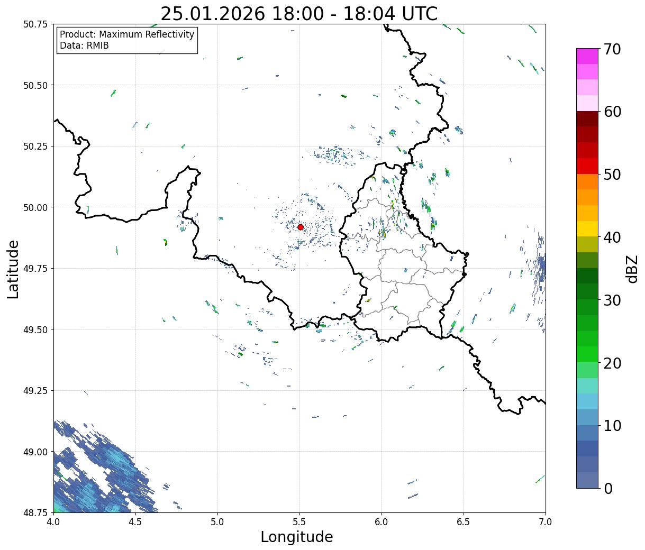Click the latitude tick label "50.00"
The image size is (645, 550).
tap(35, 207)
